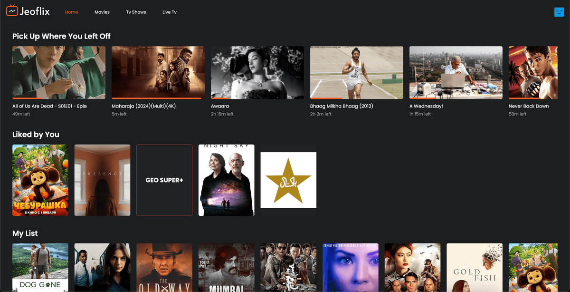570x292 pixels.
Task: Open the blue profile avatar icon
Action: [x=559, y=12]
